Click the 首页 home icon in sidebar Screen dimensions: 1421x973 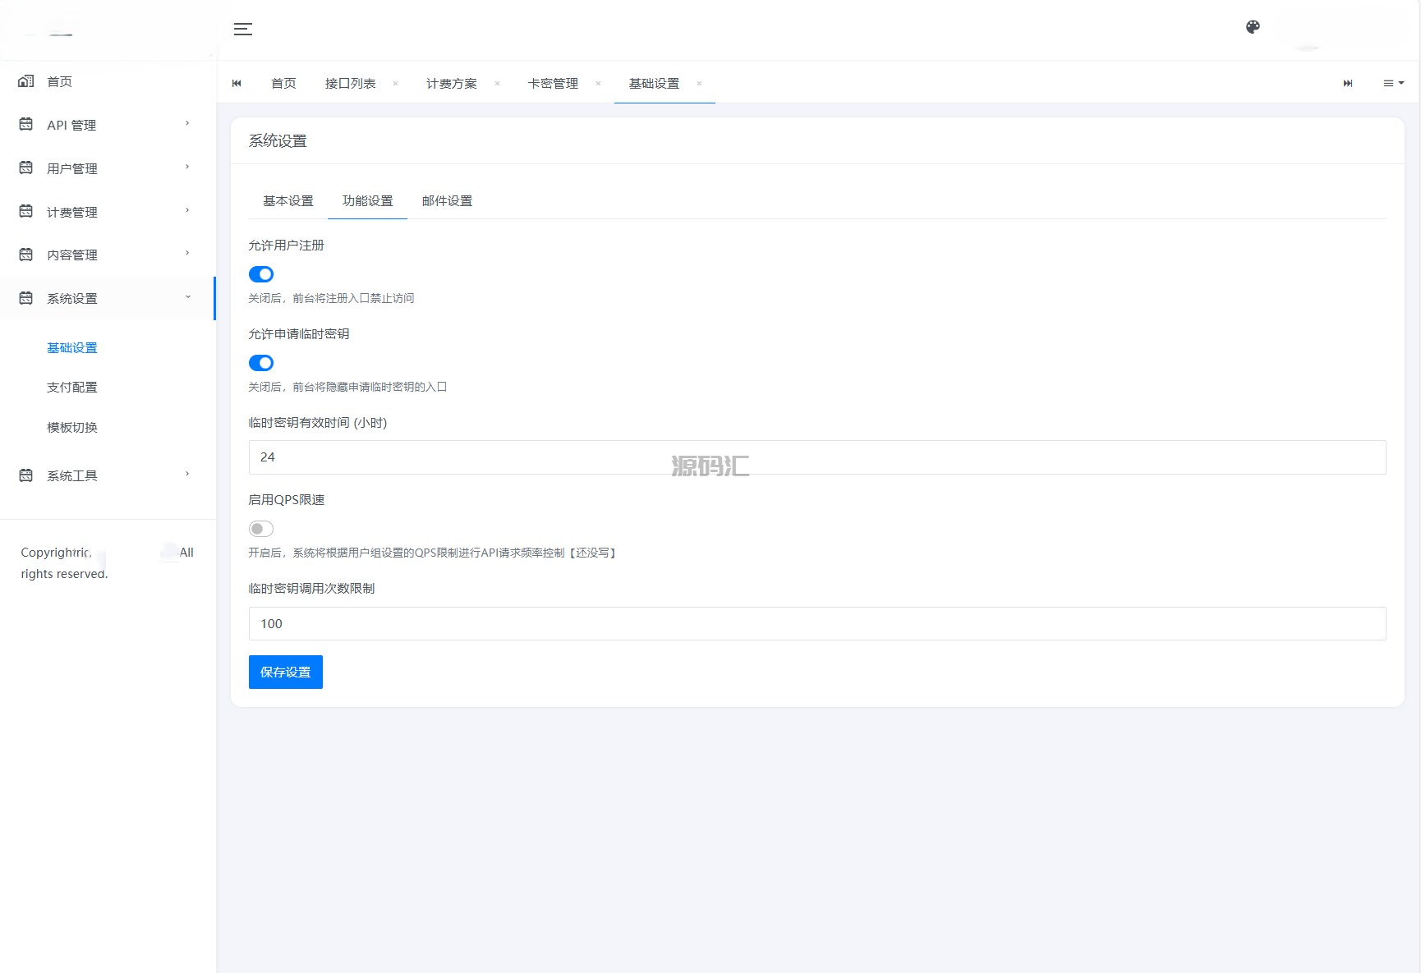[26, 81]
